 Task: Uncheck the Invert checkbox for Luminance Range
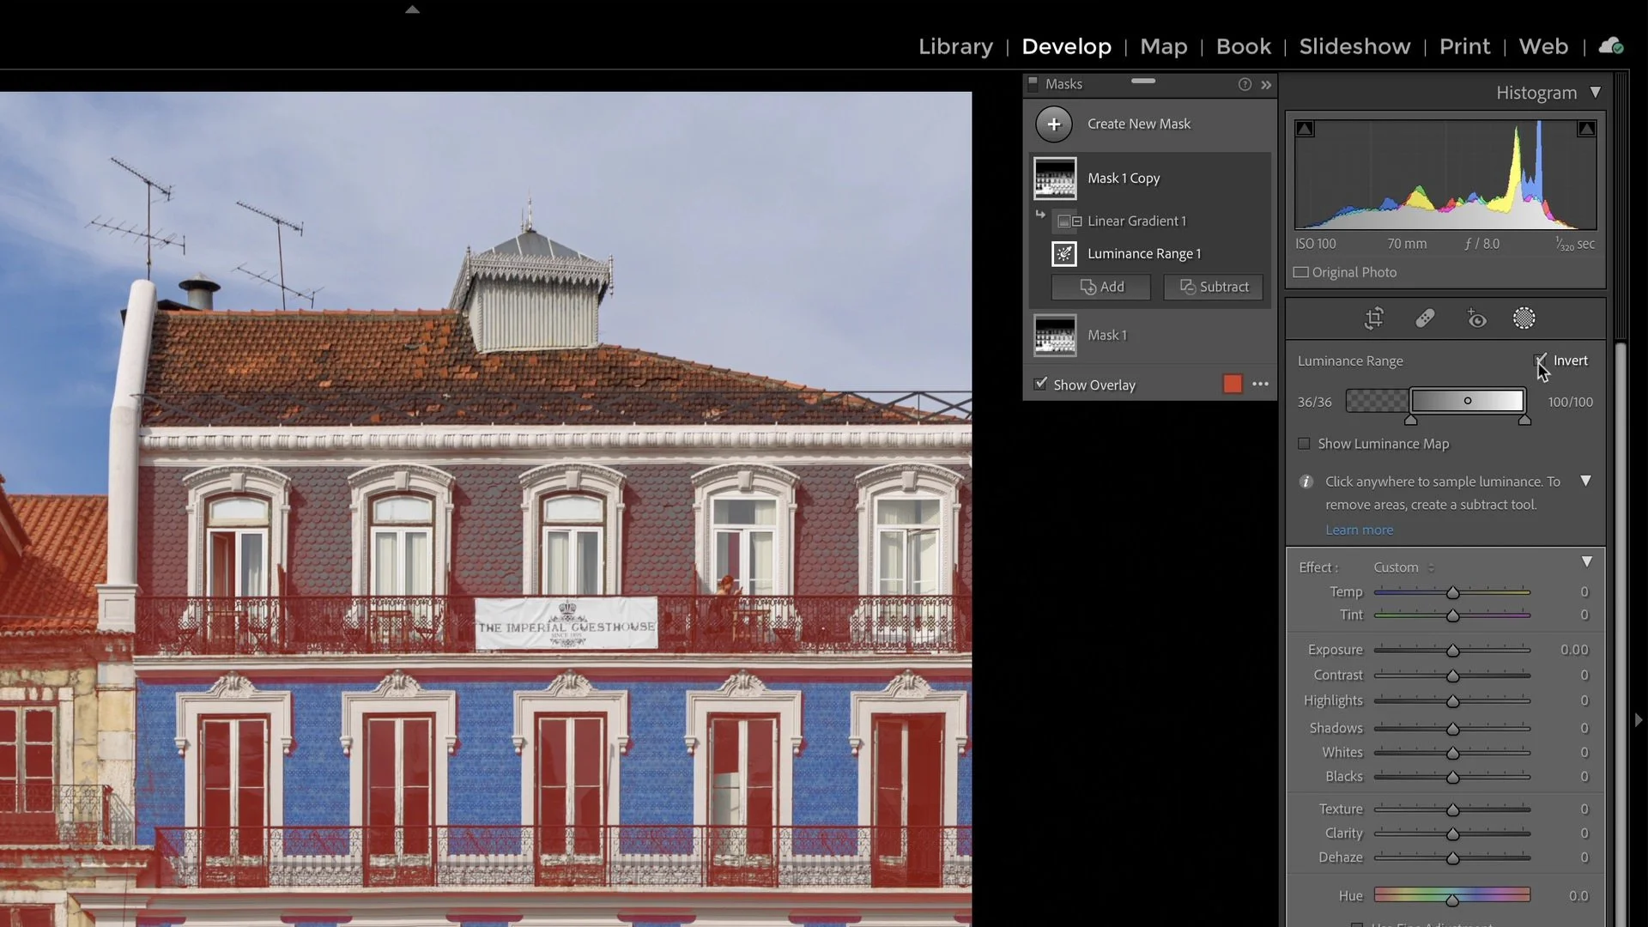(1539, 360)
